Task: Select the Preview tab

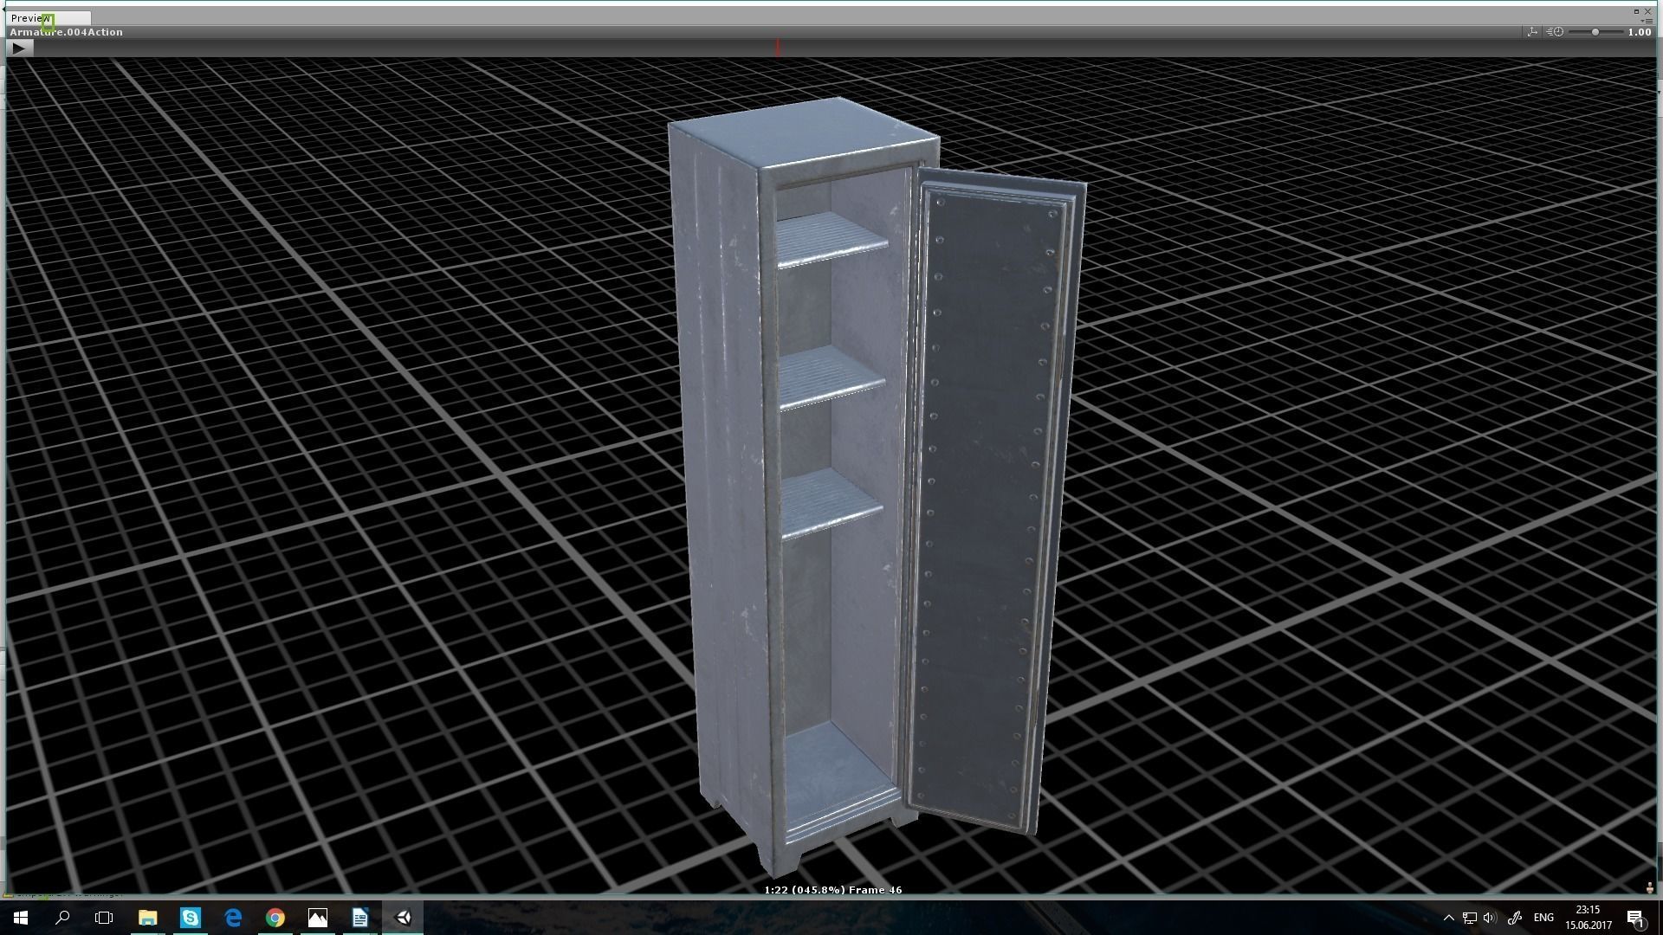Action: pos(47,18)
